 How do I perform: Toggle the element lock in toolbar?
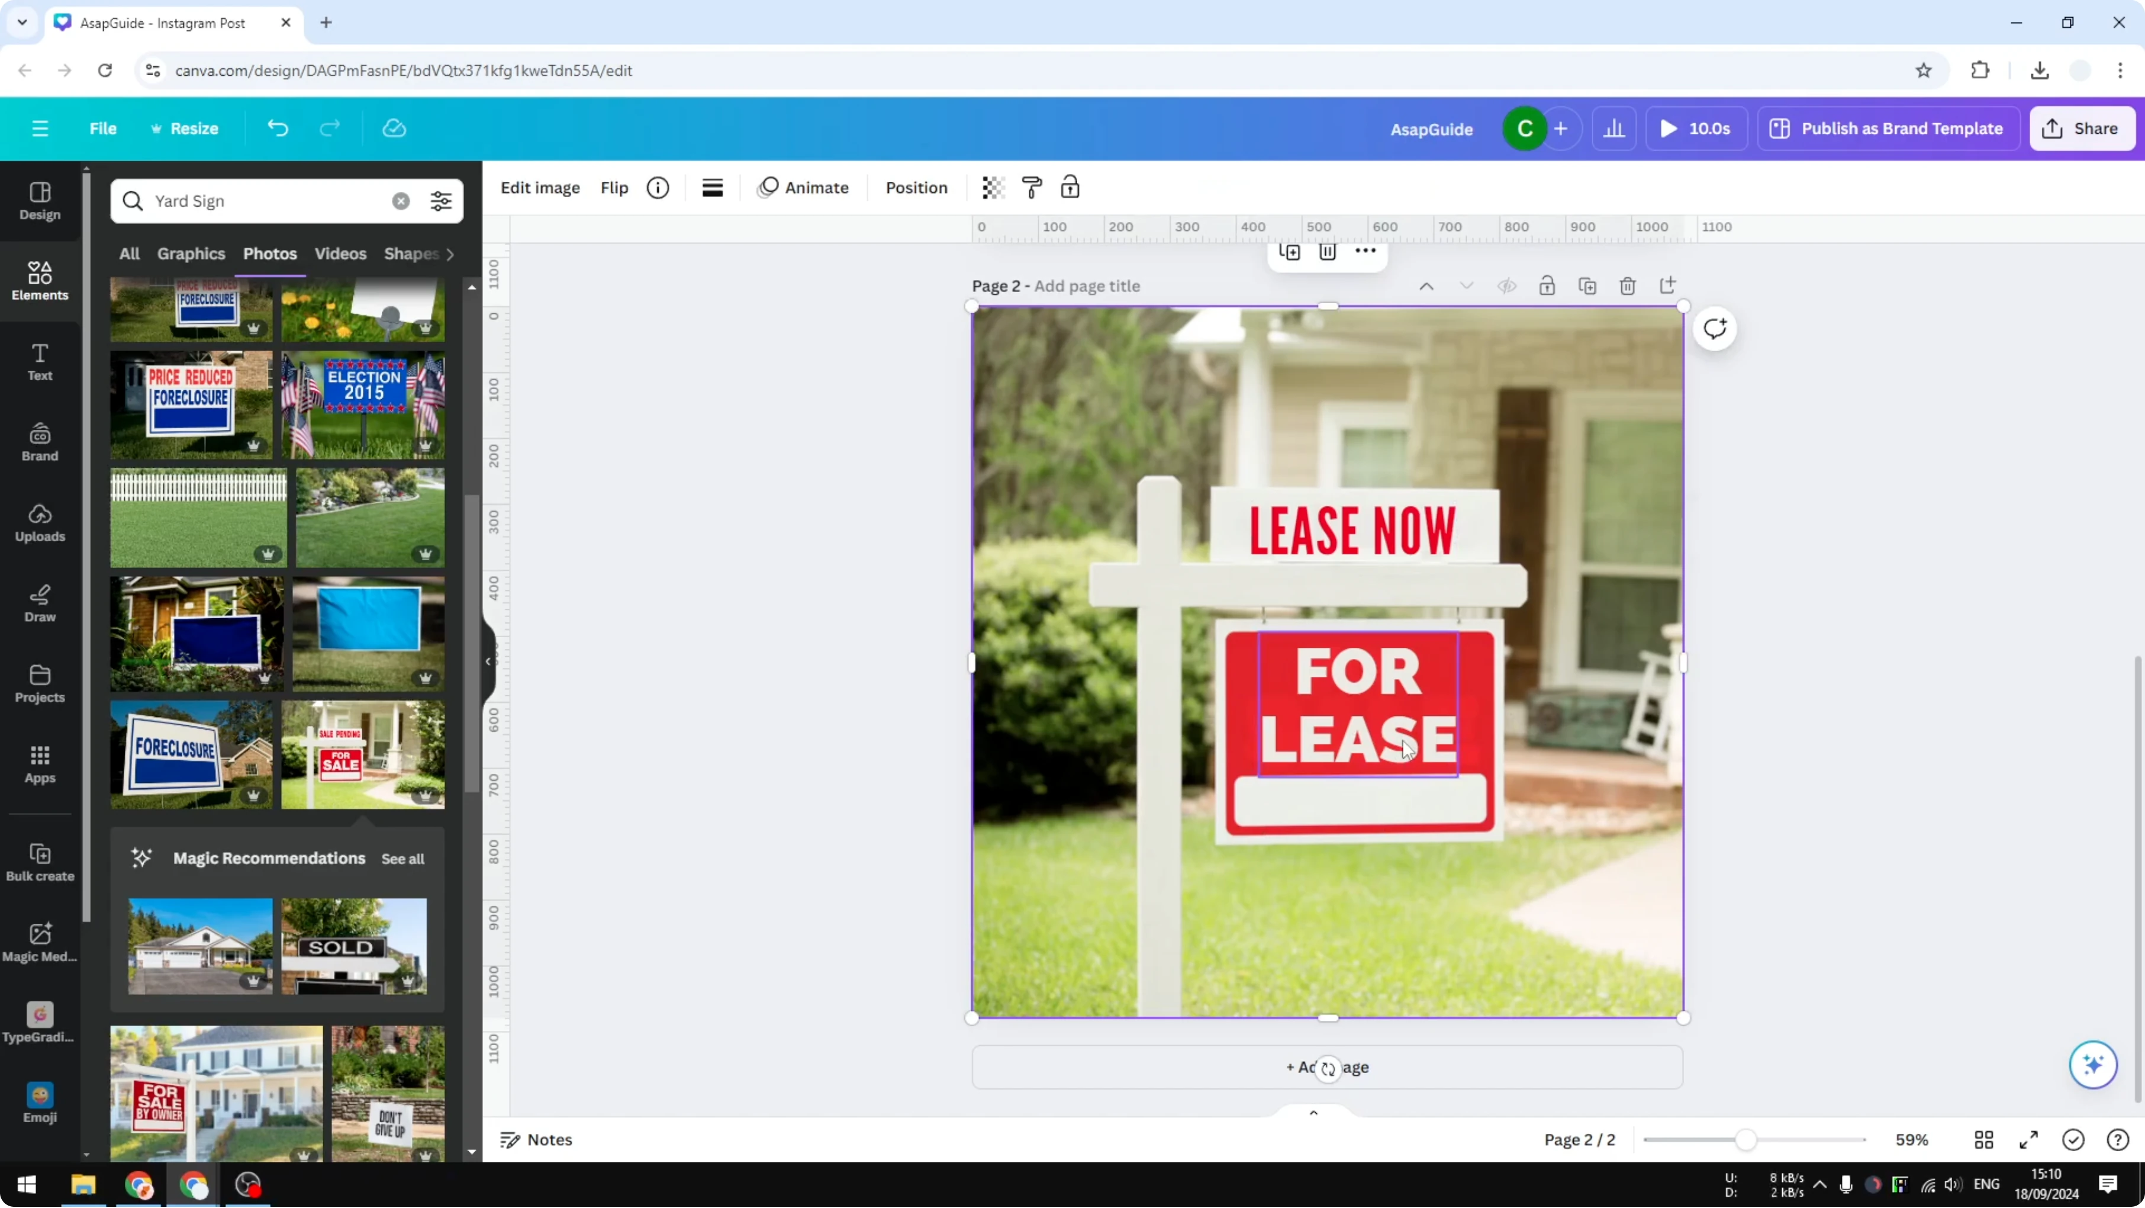[x=1070, y=188]
